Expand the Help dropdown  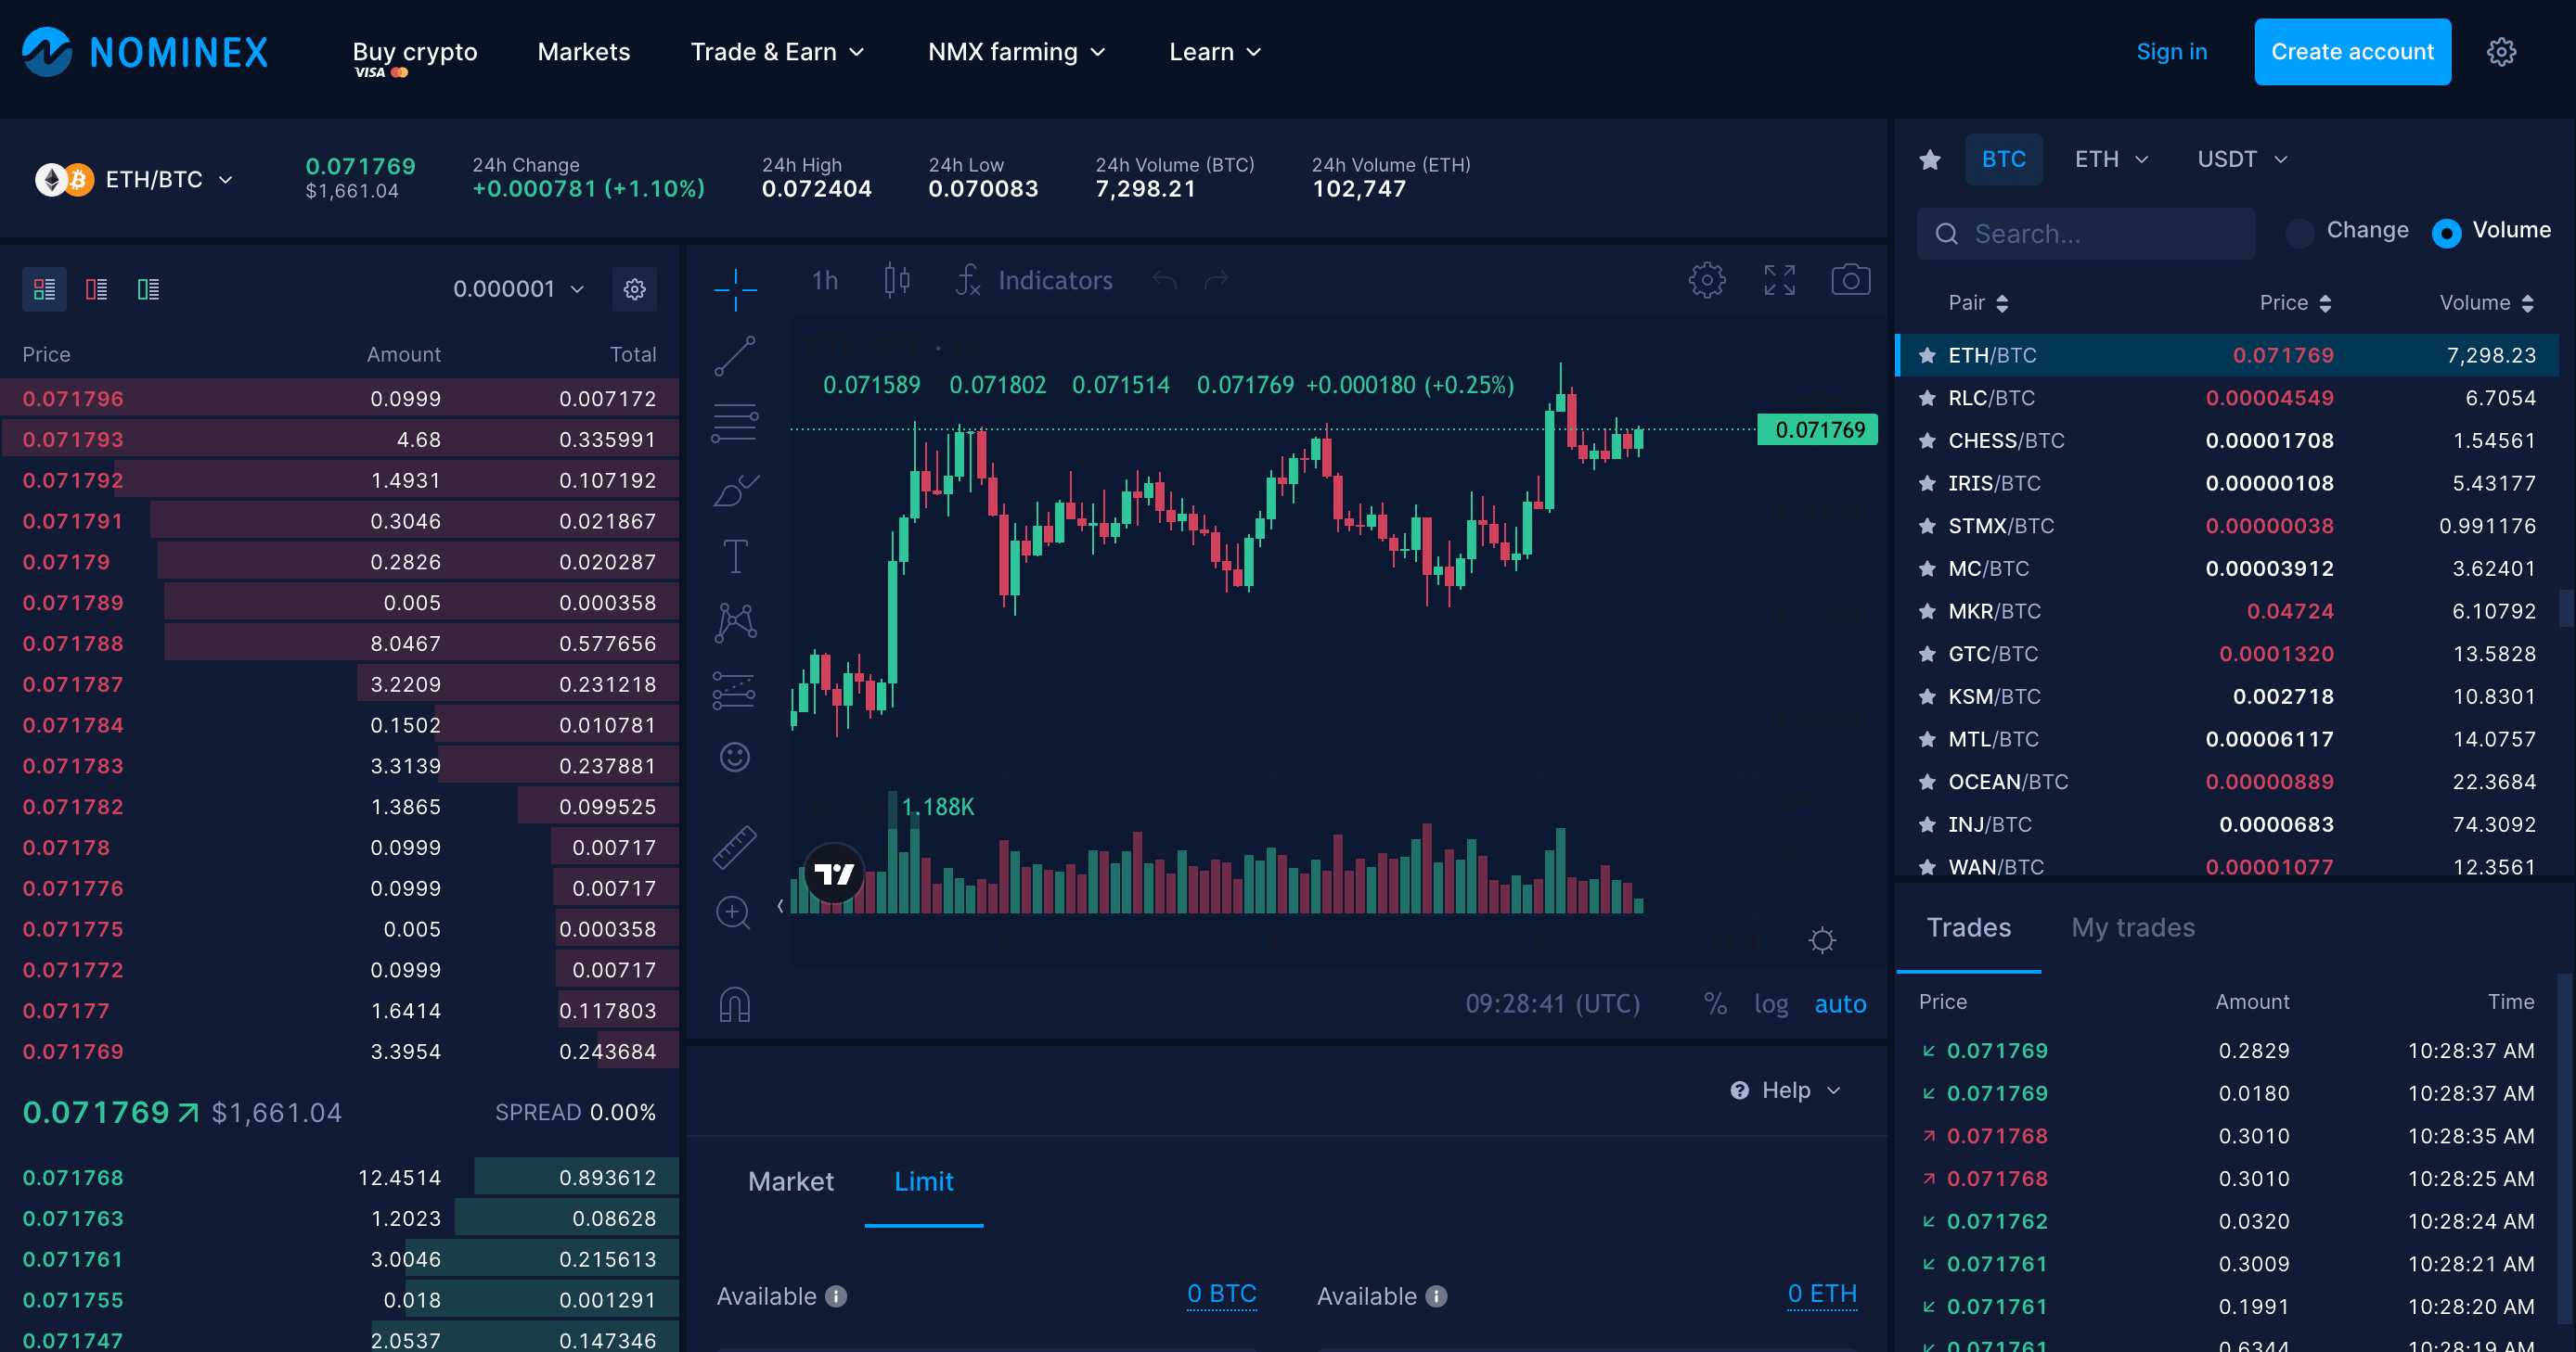(x=1786, y=1091)
